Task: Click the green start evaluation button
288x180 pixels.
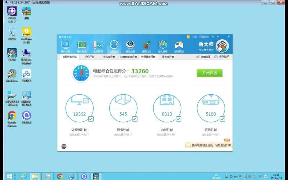Action: (x=210, y=73)
